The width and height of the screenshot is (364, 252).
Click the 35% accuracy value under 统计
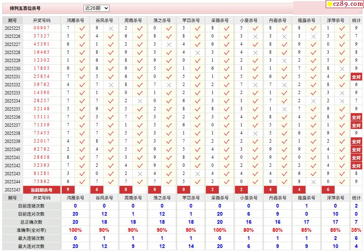point(356,230)
